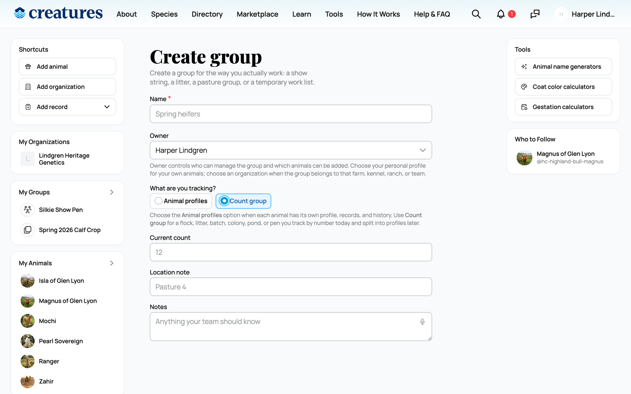Click the Name input field
Screen dimensions: 631x394
[291, 114]
